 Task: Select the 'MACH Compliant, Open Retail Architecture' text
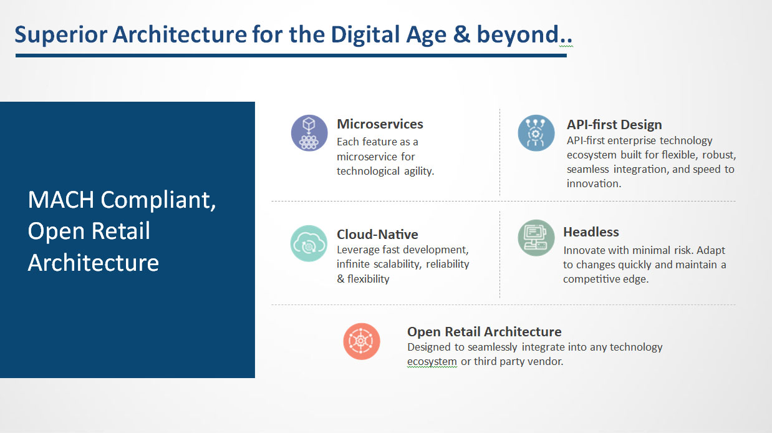(122, 231)
